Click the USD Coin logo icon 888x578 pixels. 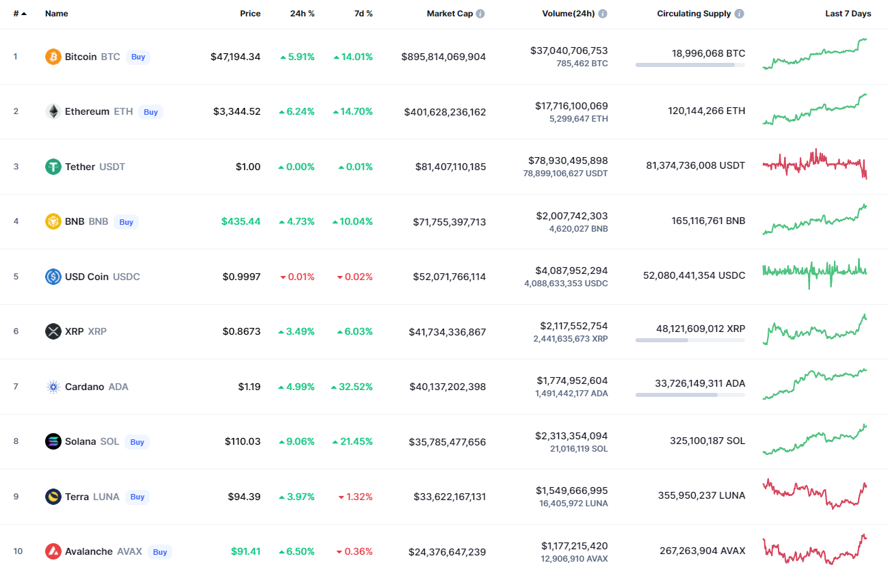[x=53, y=277]
